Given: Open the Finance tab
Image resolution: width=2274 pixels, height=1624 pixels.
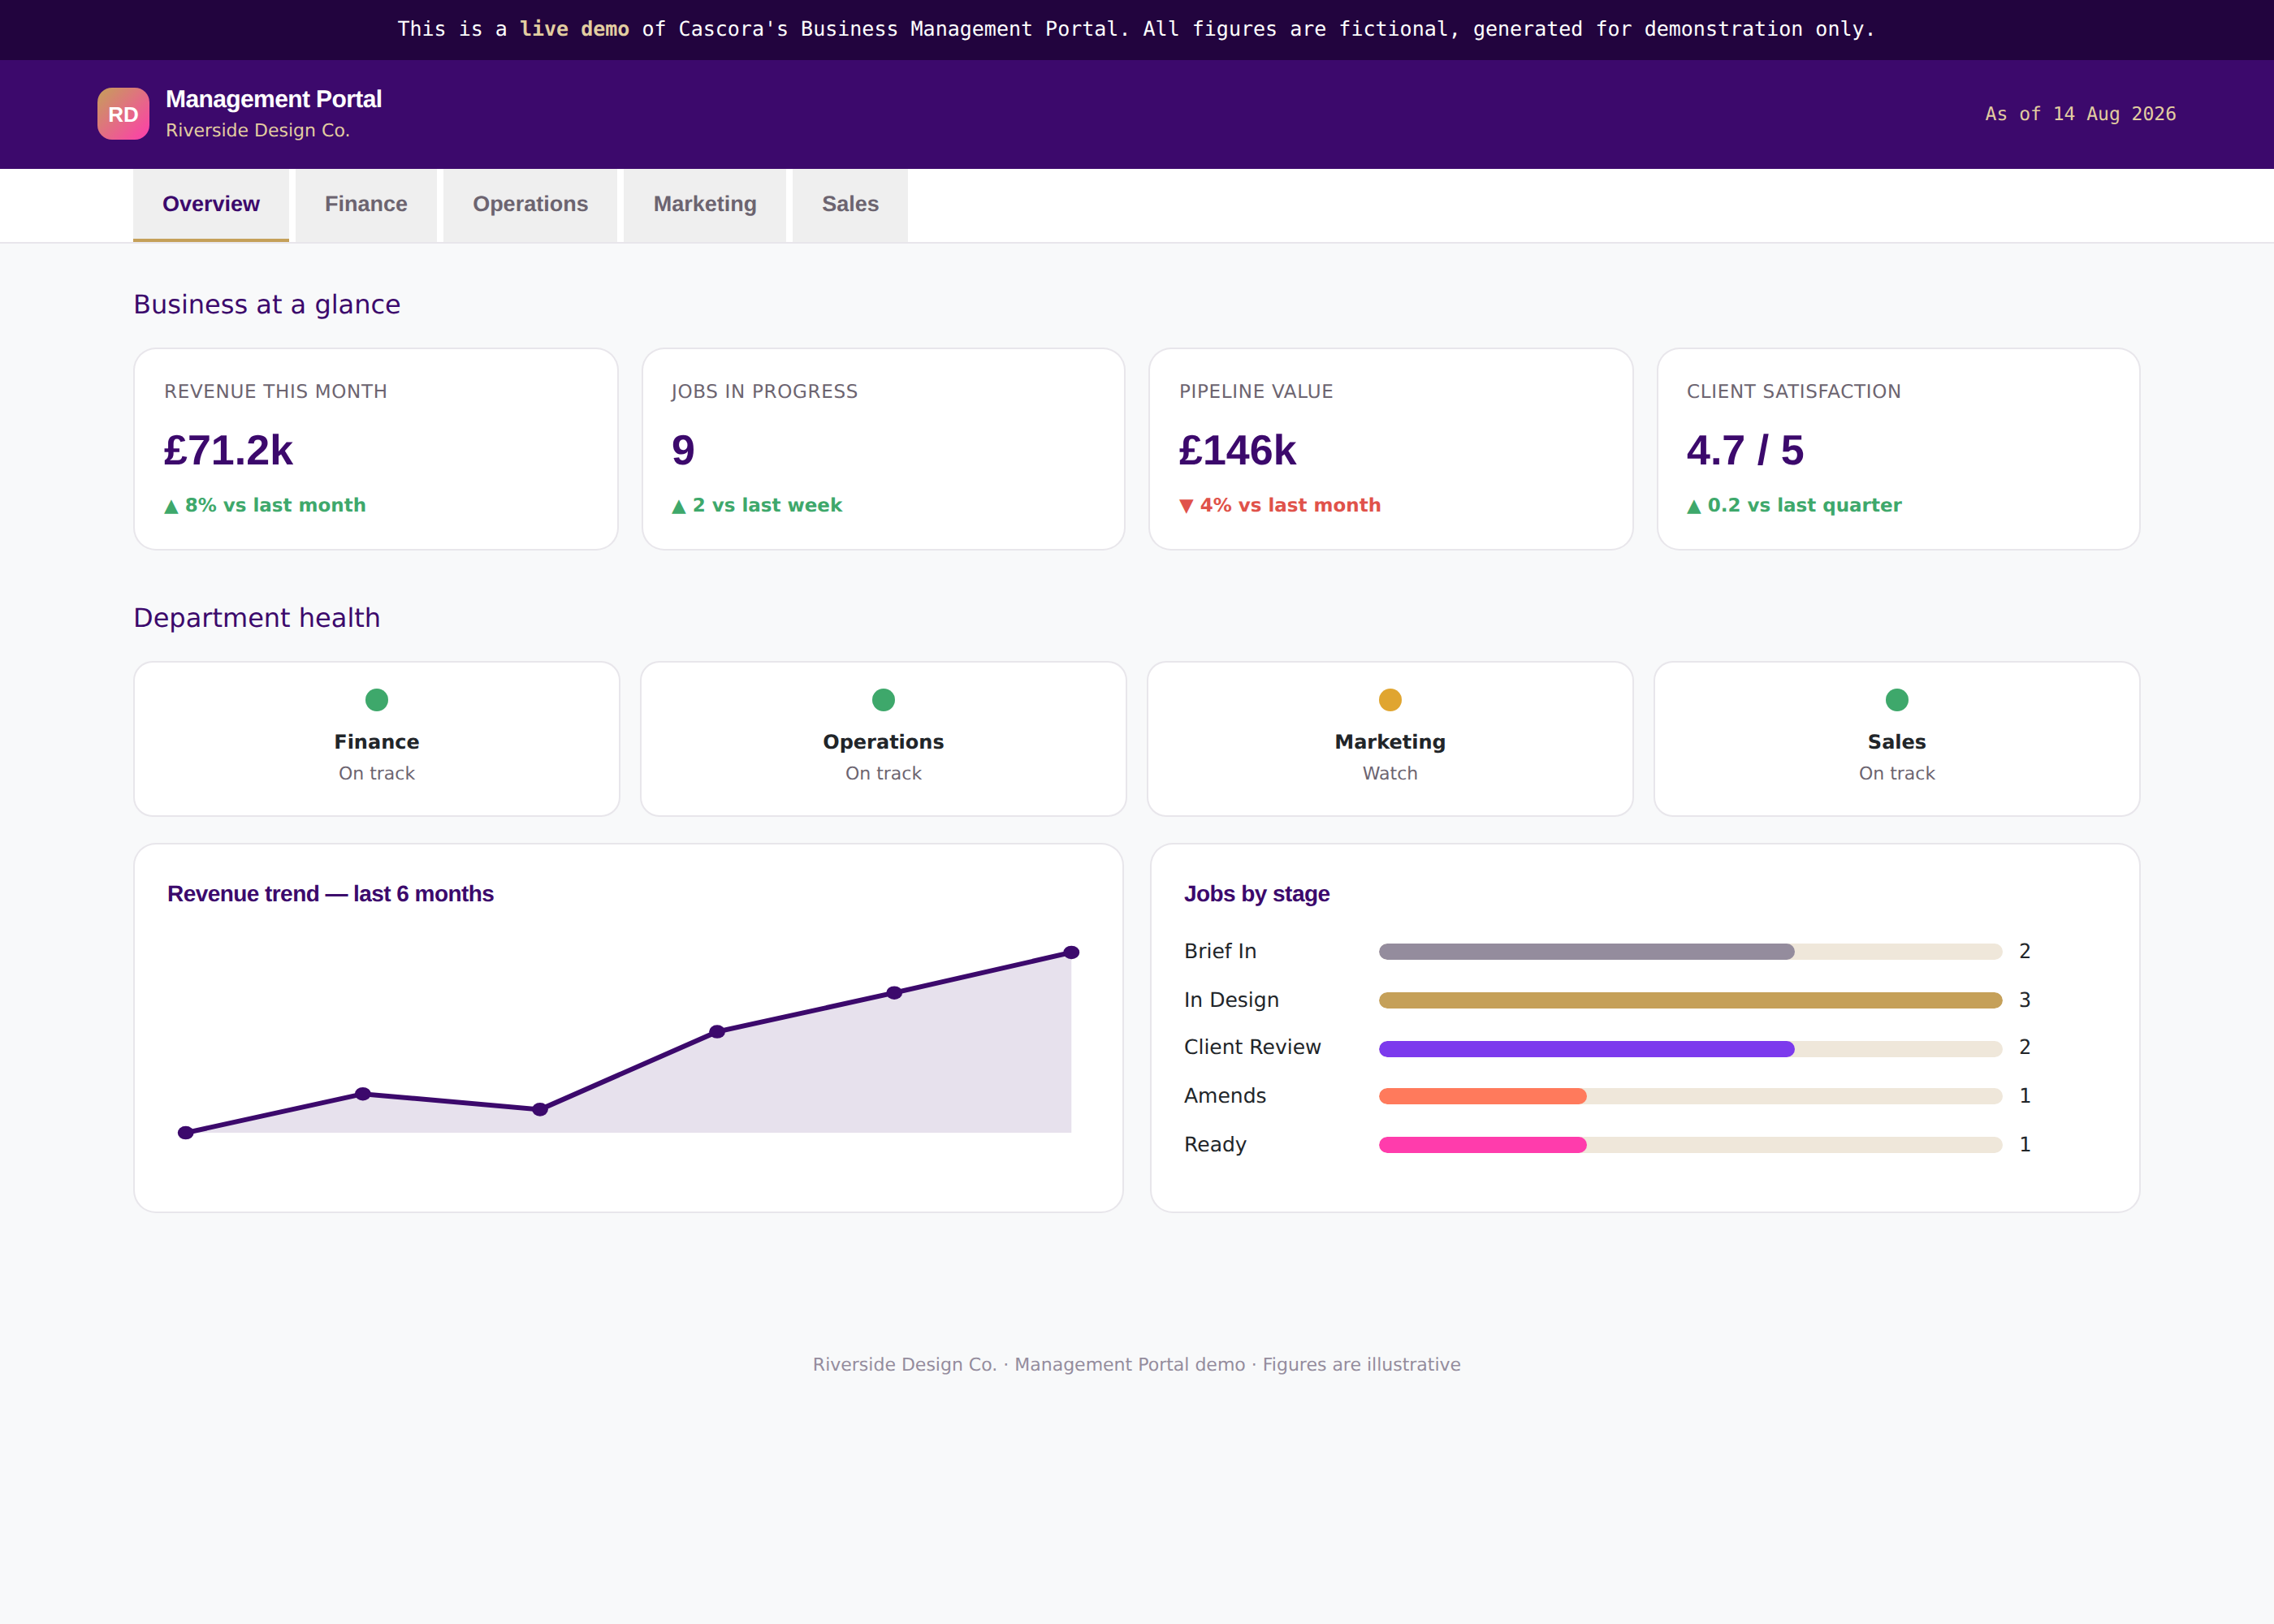Looking at the screenshot, I should click(366, 205).
